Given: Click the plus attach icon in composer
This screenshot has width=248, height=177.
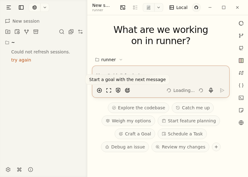Looking at the screenshot, I should tap(99, 90).
